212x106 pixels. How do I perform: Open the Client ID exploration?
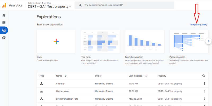pyautogui.click(x=60, y=83)
